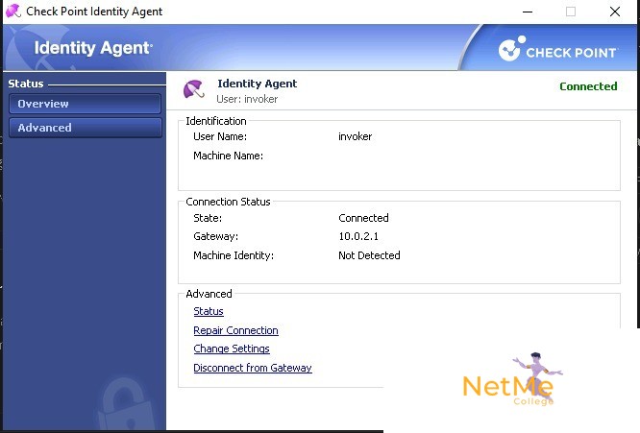The height and width of the screenshot is (433, 640).
Task: Click the title bar umbrella app icon
Action: [13, 11]
